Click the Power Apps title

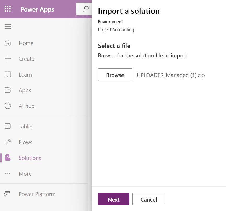pos(37,9)
